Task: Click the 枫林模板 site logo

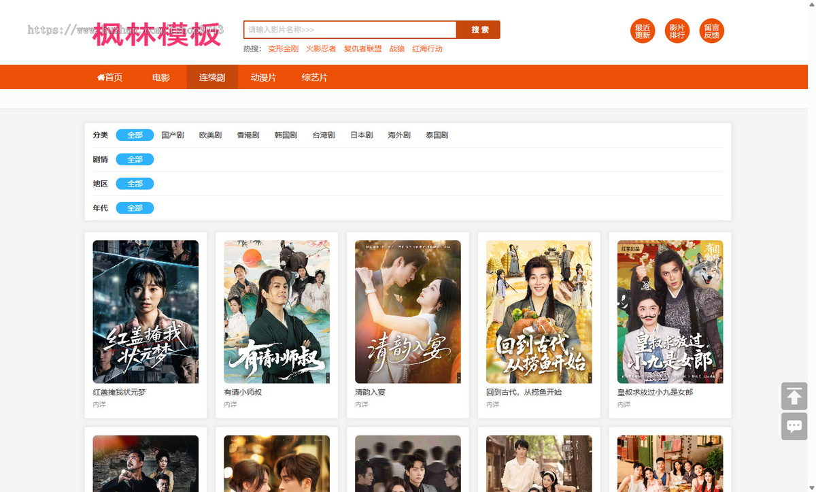Action: [157, 34]
